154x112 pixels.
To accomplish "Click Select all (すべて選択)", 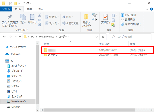I will pos(128,15).
